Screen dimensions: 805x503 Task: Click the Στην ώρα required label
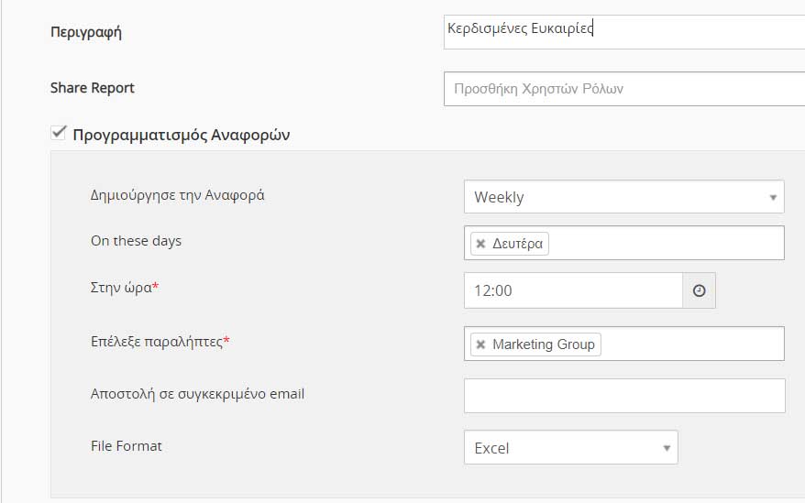pos(125,288)
